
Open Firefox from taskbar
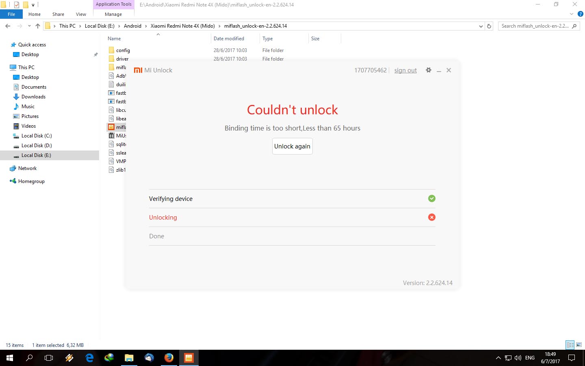click(x=169, y=358)
